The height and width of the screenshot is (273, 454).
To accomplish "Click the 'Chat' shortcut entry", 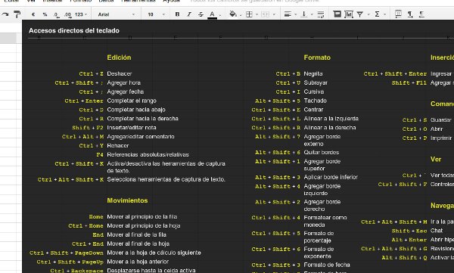I will (437, 231).
